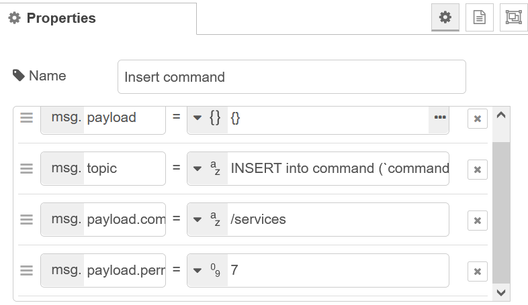Click the Name field containing Insert command
Screen dimensions: 528x305
tap(292, 77)
